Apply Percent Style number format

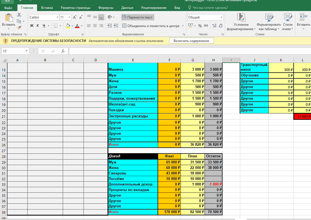pyautogui.click(x=200, y=26)
